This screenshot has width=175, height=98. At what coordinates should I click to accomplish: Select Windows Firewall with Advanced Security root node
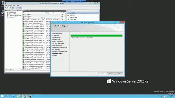click(14, 11)
